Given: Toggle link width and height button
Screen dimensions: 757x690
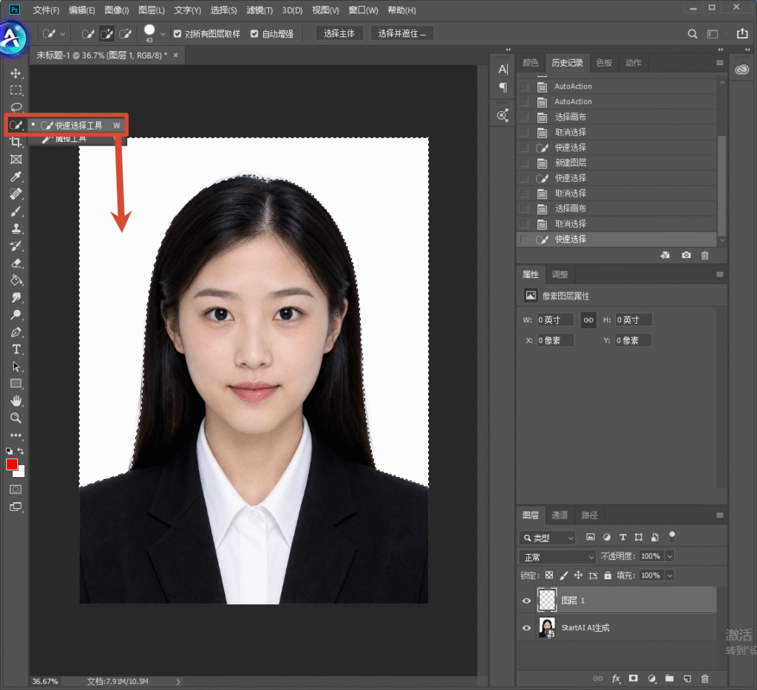Looking at the screenshot, I should tap(588, 320).
